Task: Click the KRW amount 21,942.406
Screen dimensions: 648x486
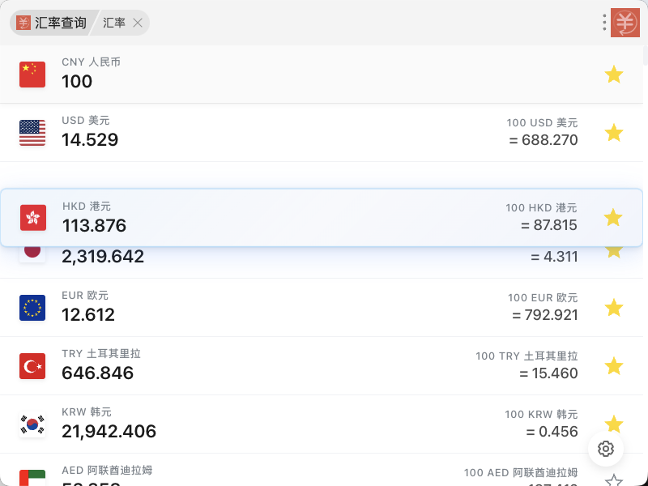Action: (109, 432)
